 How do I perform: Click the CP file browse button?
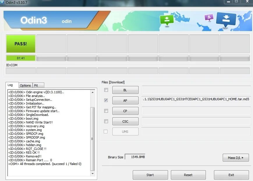click(x=125, y=111)
